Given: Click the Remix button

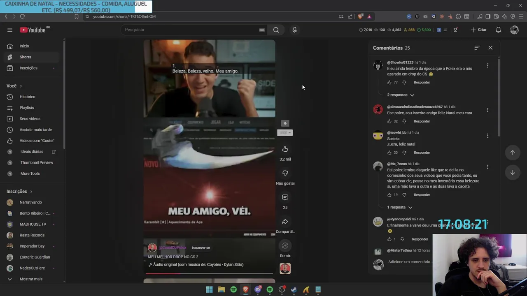Looking at the screenshot, I should click(x=285, y=246).
